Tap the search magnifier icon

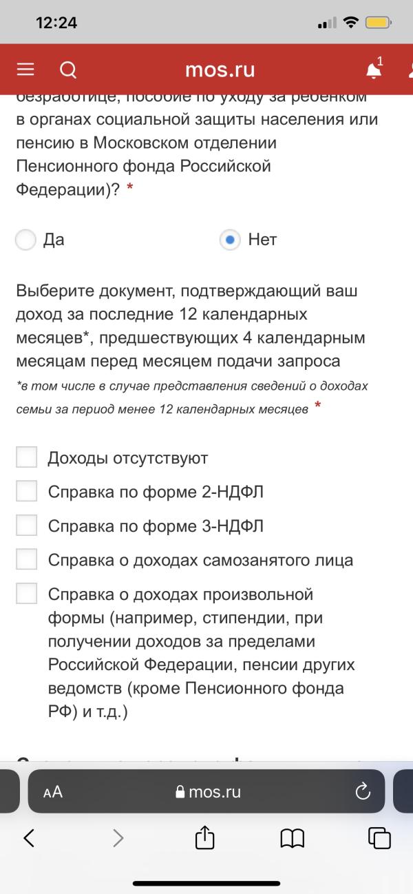(68, 70)
